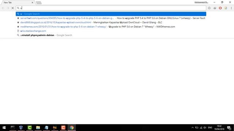Click the star icon beside nwdthemes.com suggestion
234x131 pixels.
point(18,27)
